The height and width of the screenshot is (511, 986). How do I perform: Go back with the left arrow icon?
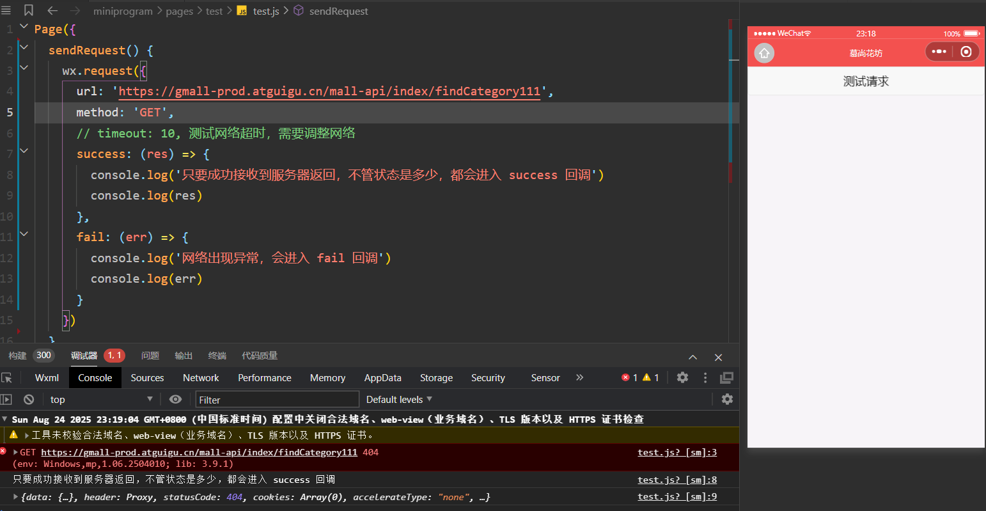point(52,10)
